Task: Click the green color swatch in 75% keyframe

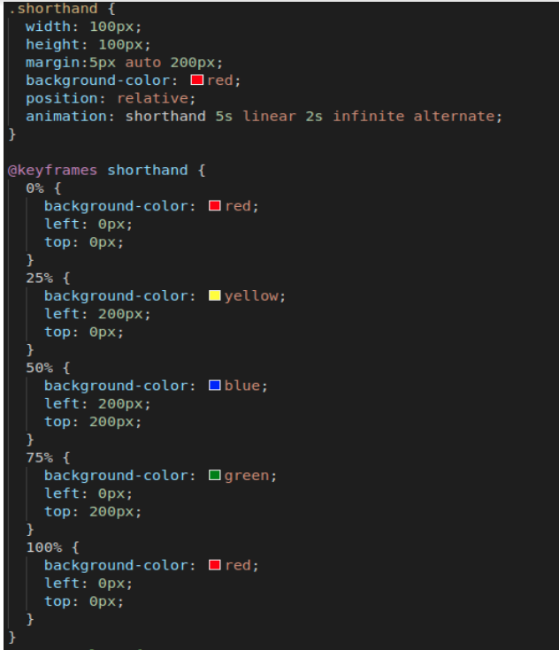Action: pyautogui.click(x=214, y=475)
